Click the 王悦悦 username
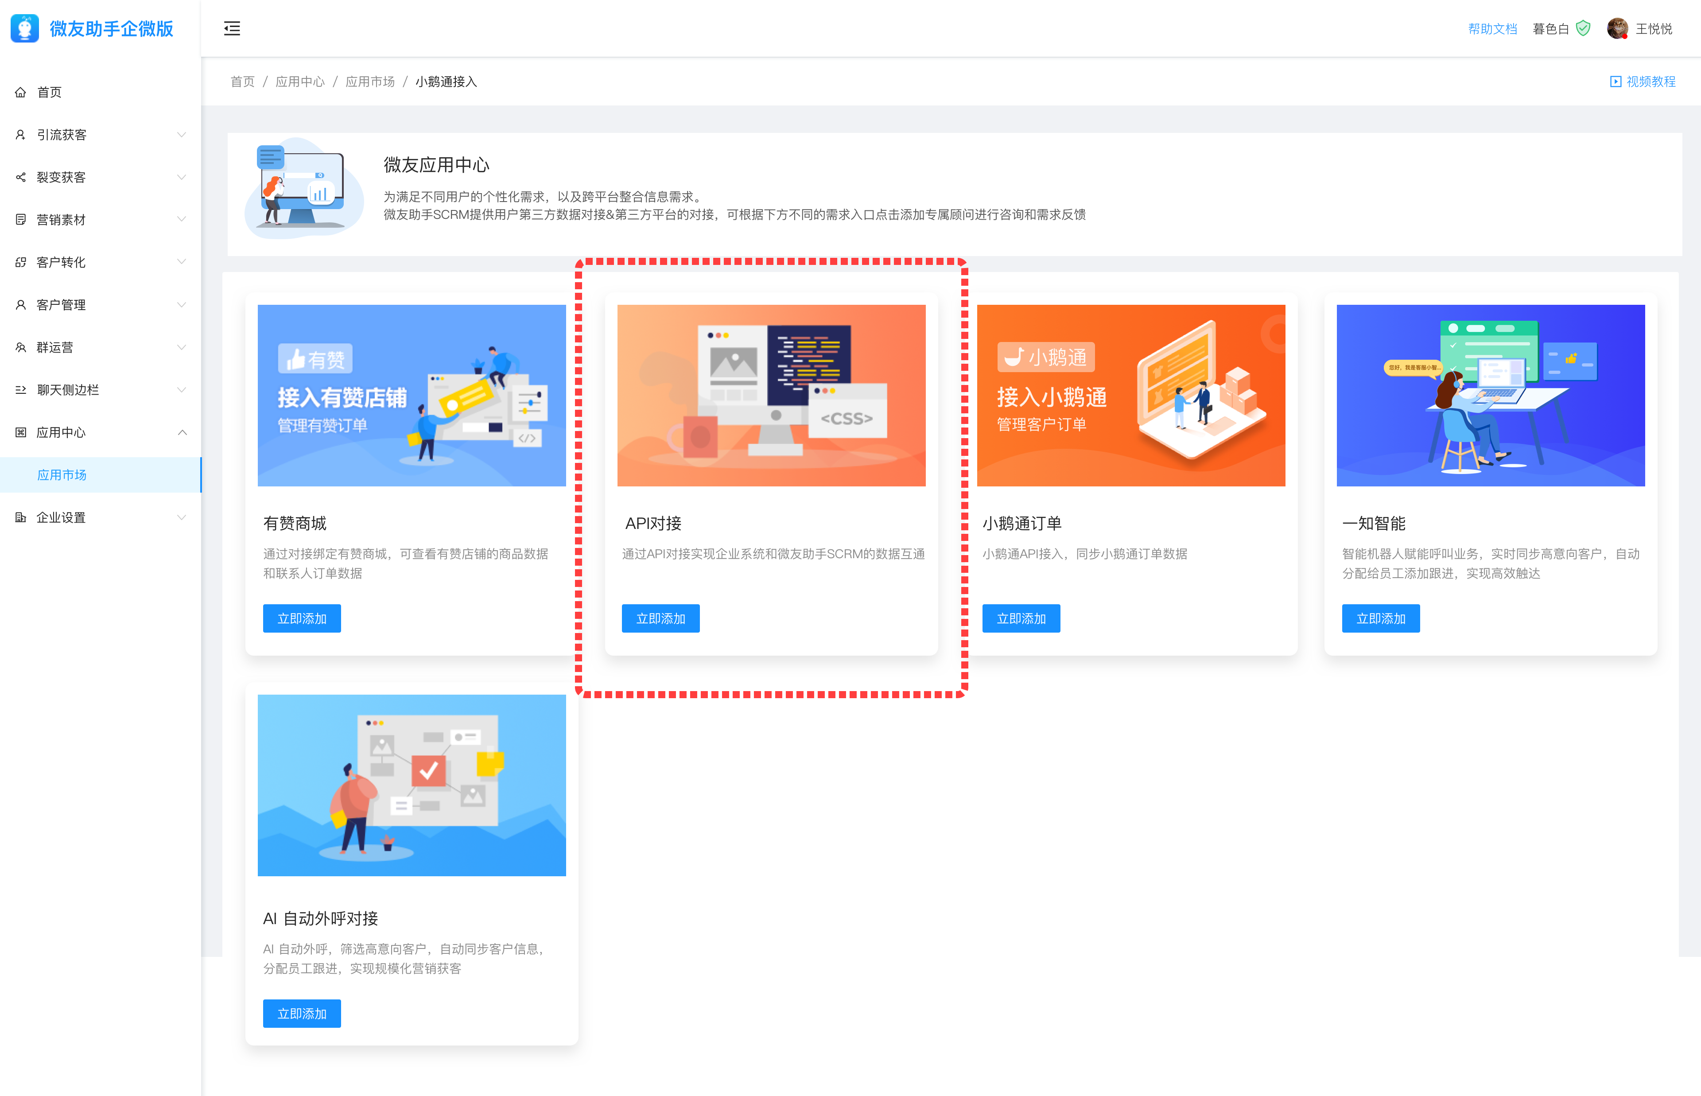The image size is (1701, 1096). pyautogui.click(x=1654, y=28)
